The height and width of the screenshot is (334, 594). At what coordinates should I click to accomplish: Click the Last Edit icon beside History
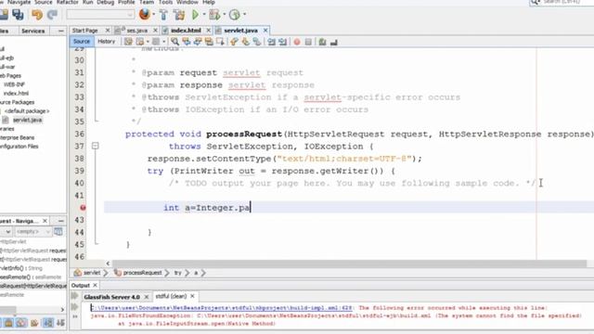[128, 42]
